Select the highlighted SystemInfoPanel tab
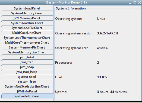The height and width of the screenshot is (103, 142). [x=27, y=96]
